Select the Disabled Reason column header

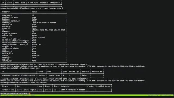coord(103,86)
